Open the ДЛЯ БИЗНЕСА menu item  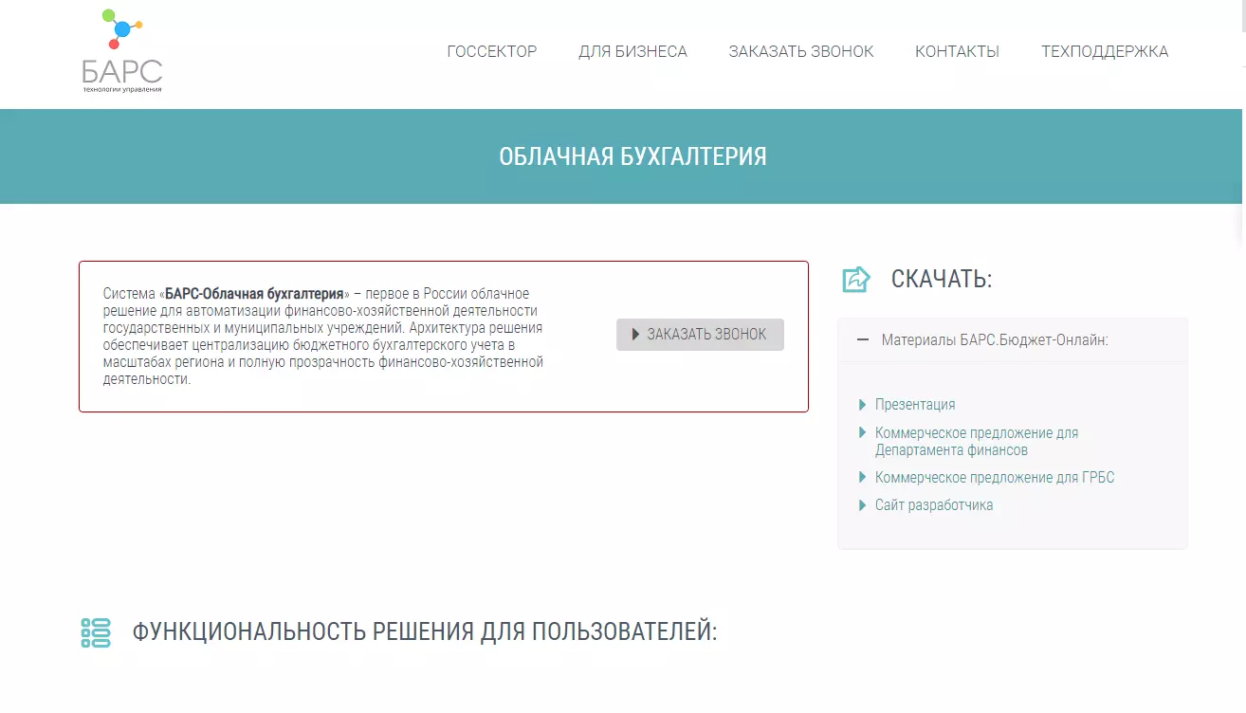coord(632,51)
